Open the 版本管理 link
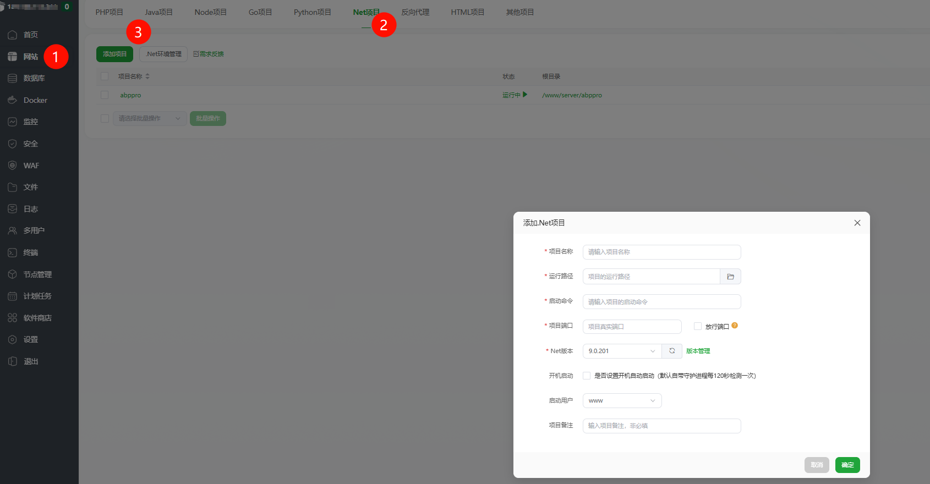930x484 pixels. pos(698,351)
